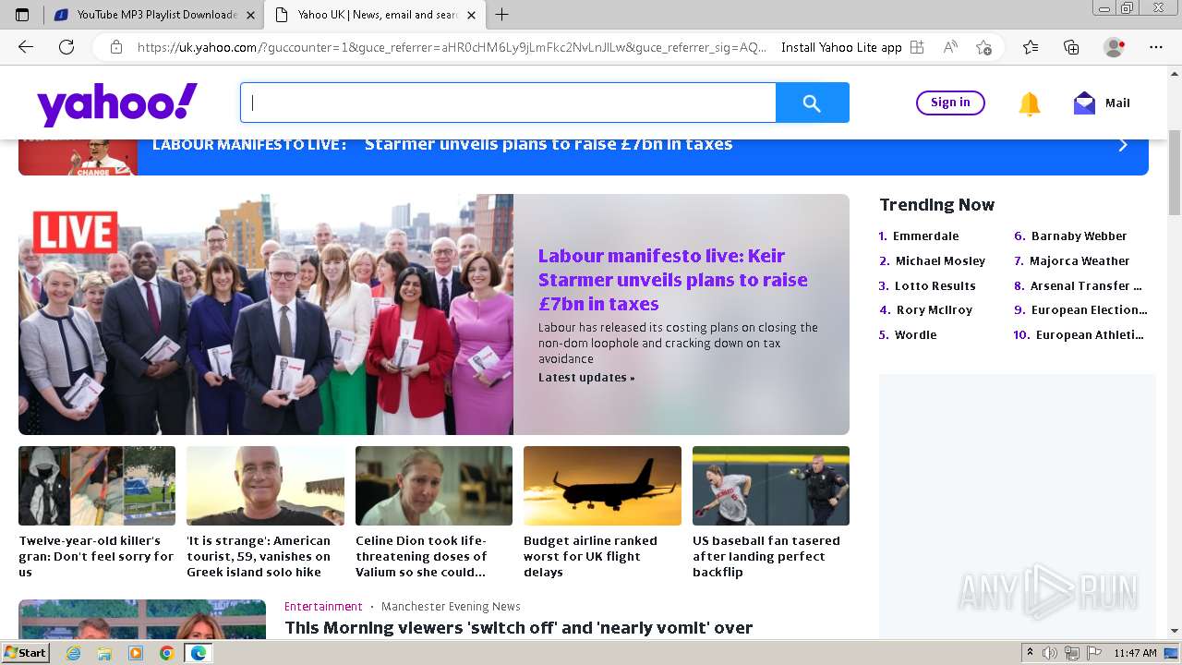The width and height of the screenshot is (1182, 665).
Task: Open the tab actions menu icon
Action: (x=23, y=15)
